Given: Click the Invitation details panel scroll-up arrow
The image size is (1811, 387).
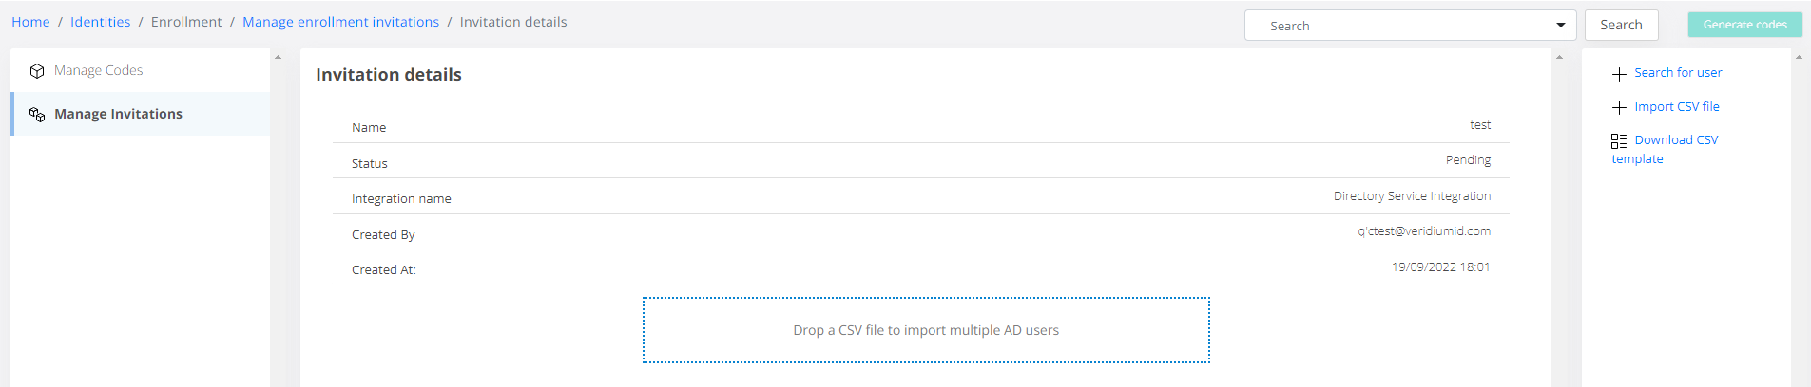Looking at the screenshot, I should tap(1559, 58).
